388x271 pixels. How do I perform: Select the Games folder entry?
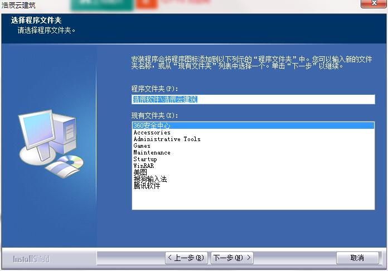tap(142, 146)
